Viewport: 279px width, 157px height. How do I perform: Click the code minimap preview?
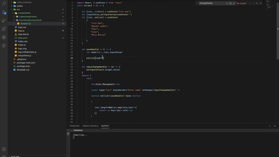click(x=270, y=5)
